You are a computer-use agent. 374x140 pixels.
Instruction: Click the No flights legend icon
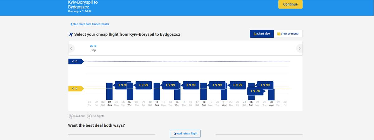[89, 116]
